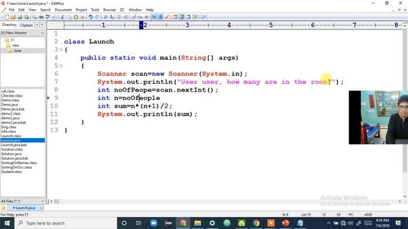Open Google Chrome from the taskbar
Viewport: 408px width, 229px height.
256,223
